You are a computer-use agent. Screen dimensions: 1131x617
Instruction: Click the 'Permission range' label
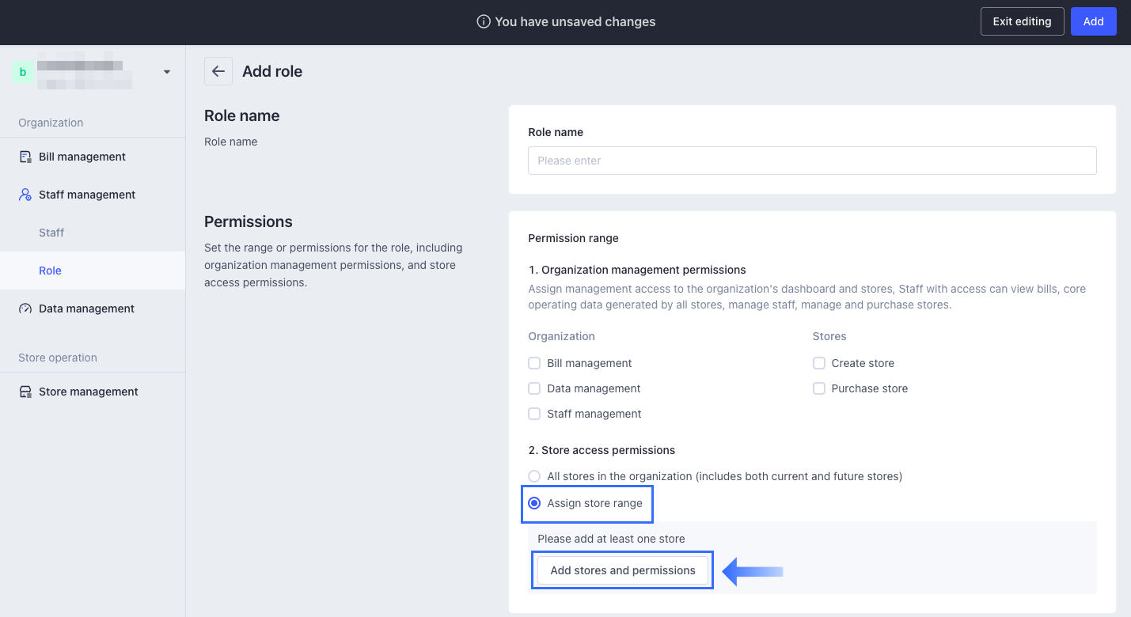point(573,238)
